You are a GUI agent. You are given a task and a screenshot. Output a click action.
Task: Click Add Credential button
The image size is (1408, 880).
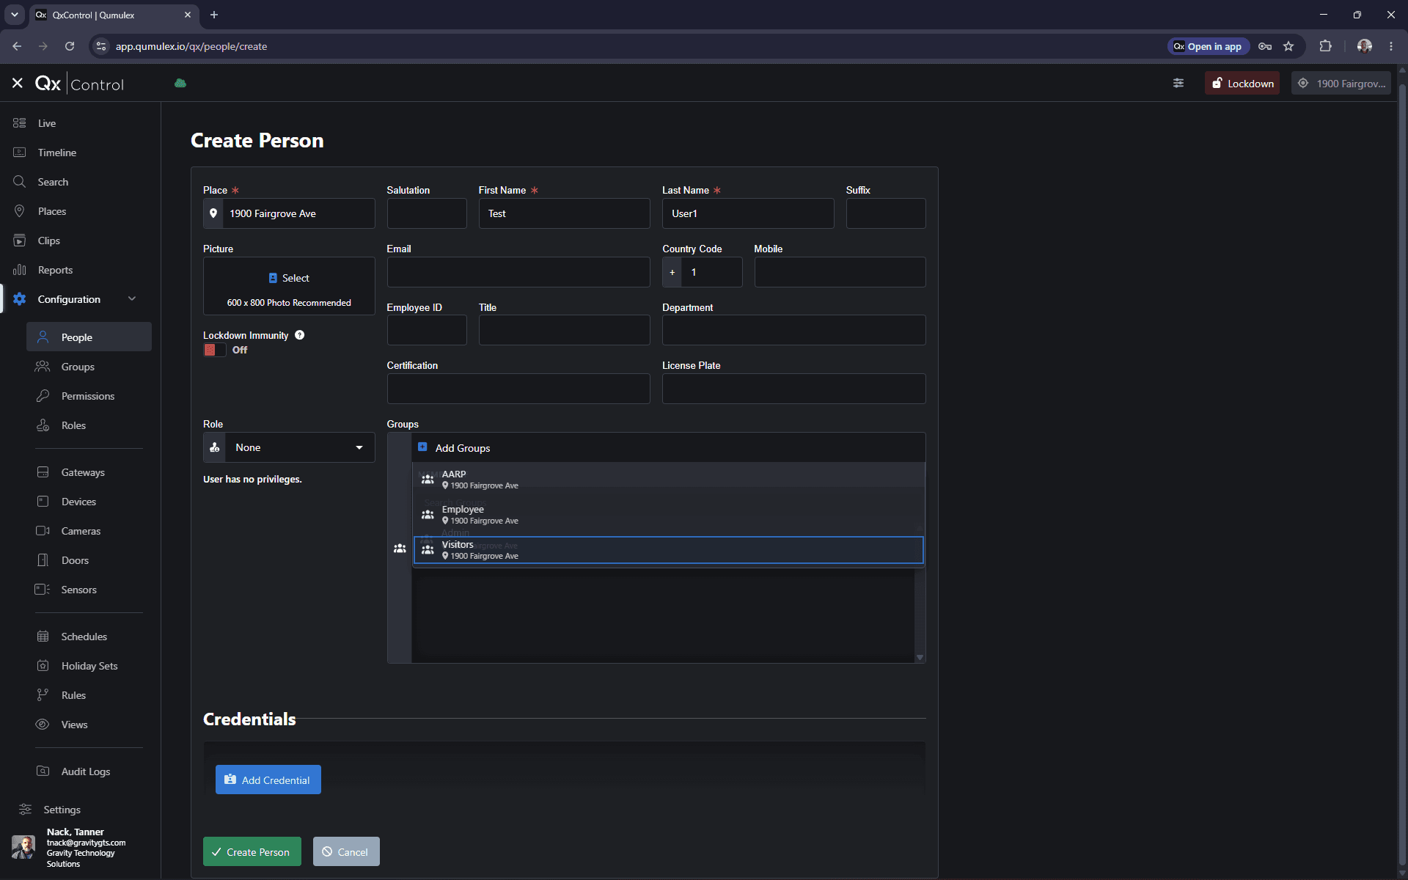(268, 780)
